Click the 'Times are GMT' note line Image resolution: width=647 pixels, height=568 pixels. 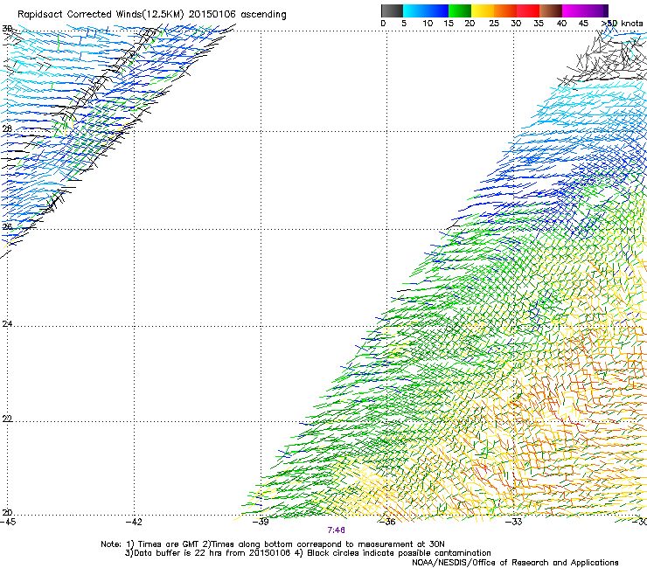click(273, 544)
